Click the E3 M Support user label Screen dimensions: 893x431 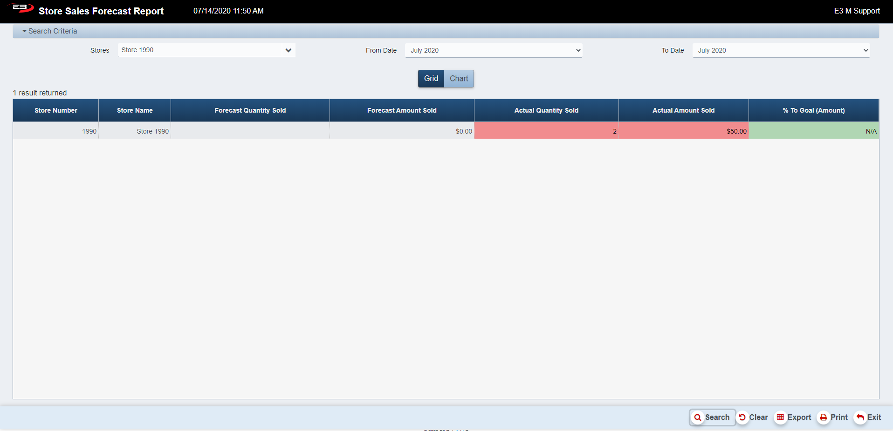(x=857, y=11)
